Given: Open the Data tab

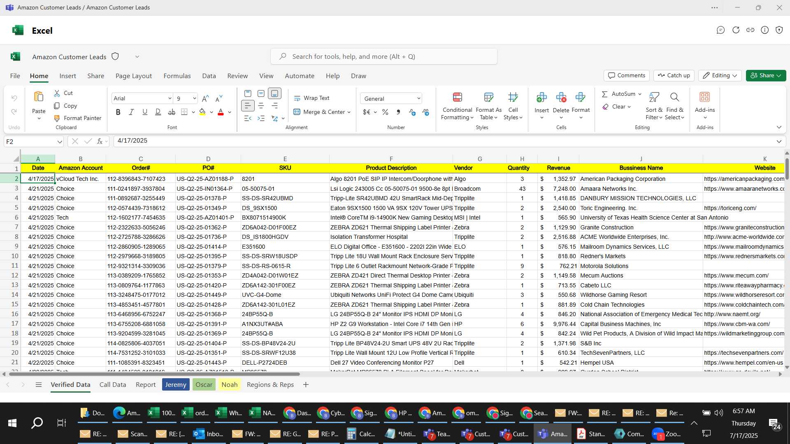Looking at the screenshot, I should click(x=209, y=76).
